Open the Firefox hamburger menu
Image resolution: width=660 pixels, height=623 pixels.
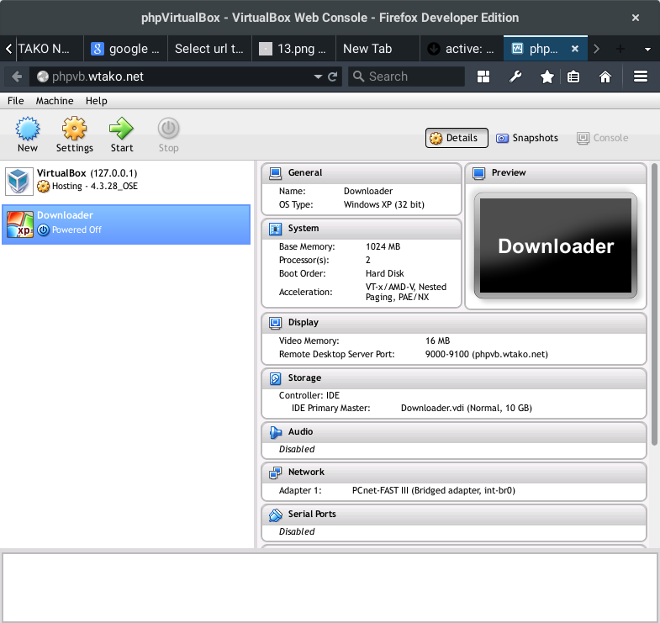tap(641, 77)
